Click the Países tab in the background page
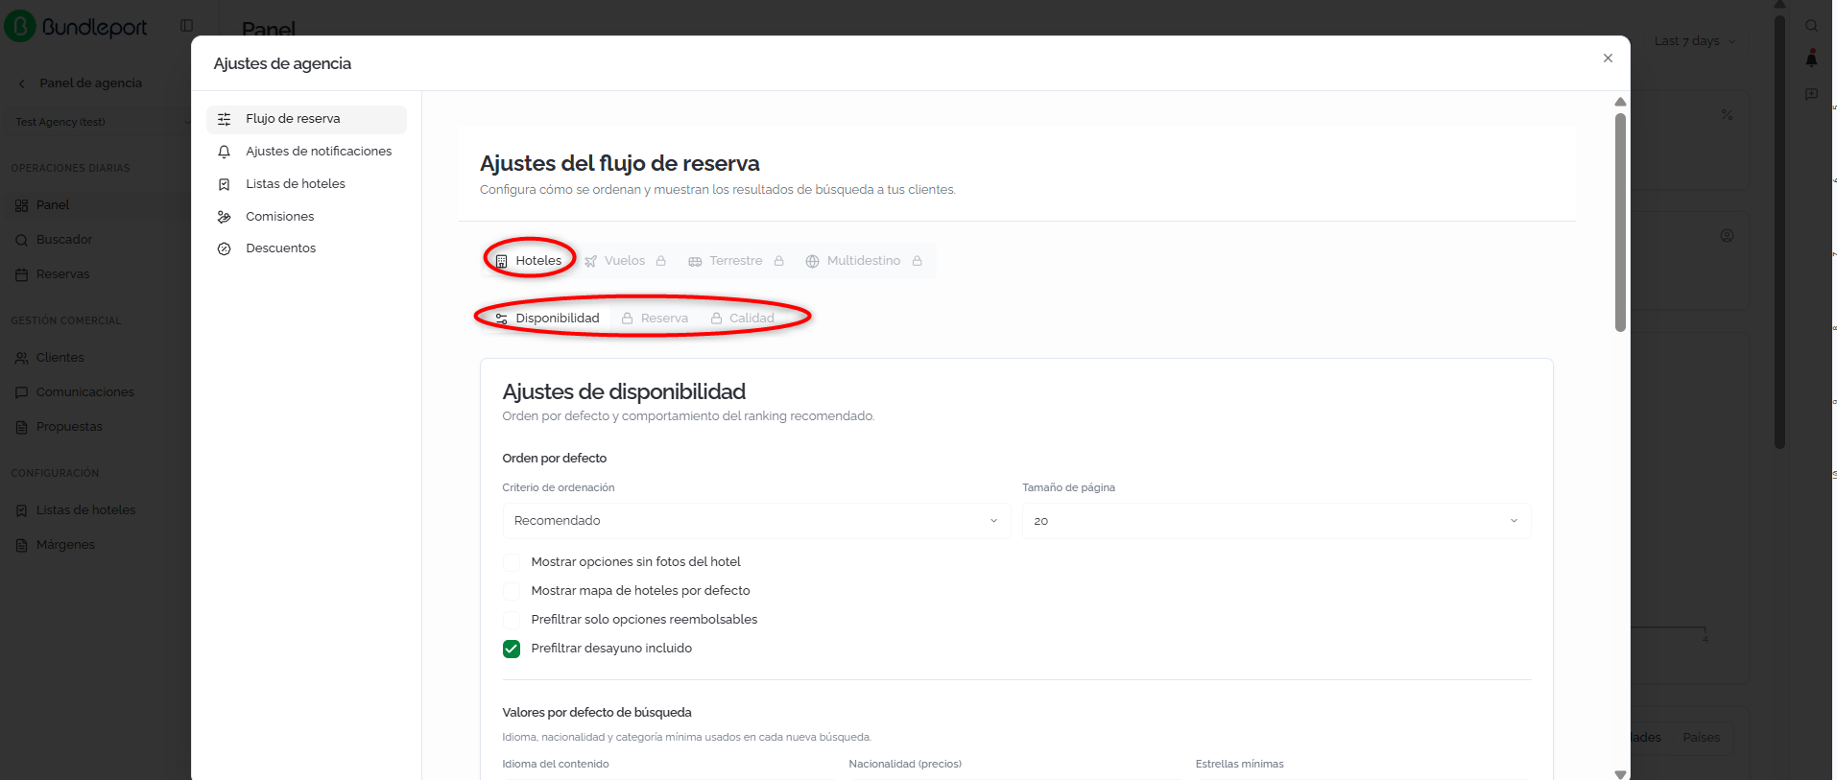 (x=1701, y=738)
